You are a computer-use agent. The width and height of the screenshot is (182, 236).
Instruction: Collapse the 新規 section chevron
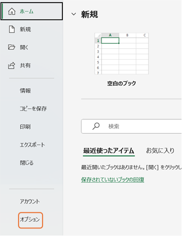73,14
